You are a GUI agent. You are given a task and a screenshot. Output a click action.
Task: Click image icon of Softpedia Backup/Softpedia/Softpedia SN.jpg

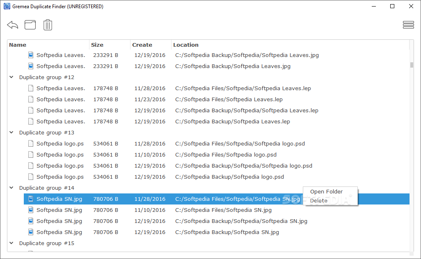pyautogui.click(x=31, y=221)
